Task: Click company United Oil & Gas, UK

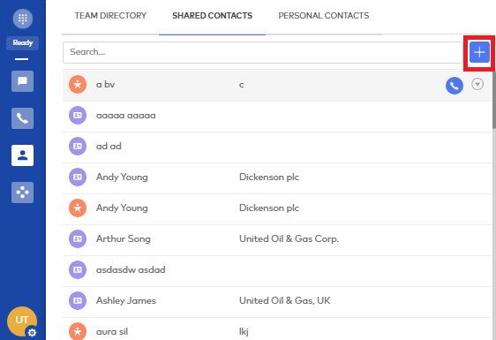Action: tap(285, 300)
